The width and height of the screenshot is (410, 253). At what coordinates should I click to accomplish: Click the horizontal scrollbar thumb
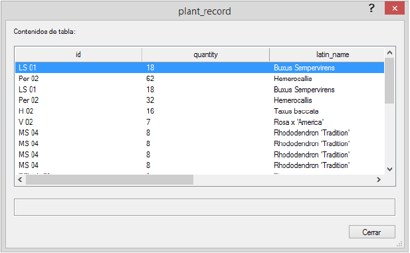[110, 179]
